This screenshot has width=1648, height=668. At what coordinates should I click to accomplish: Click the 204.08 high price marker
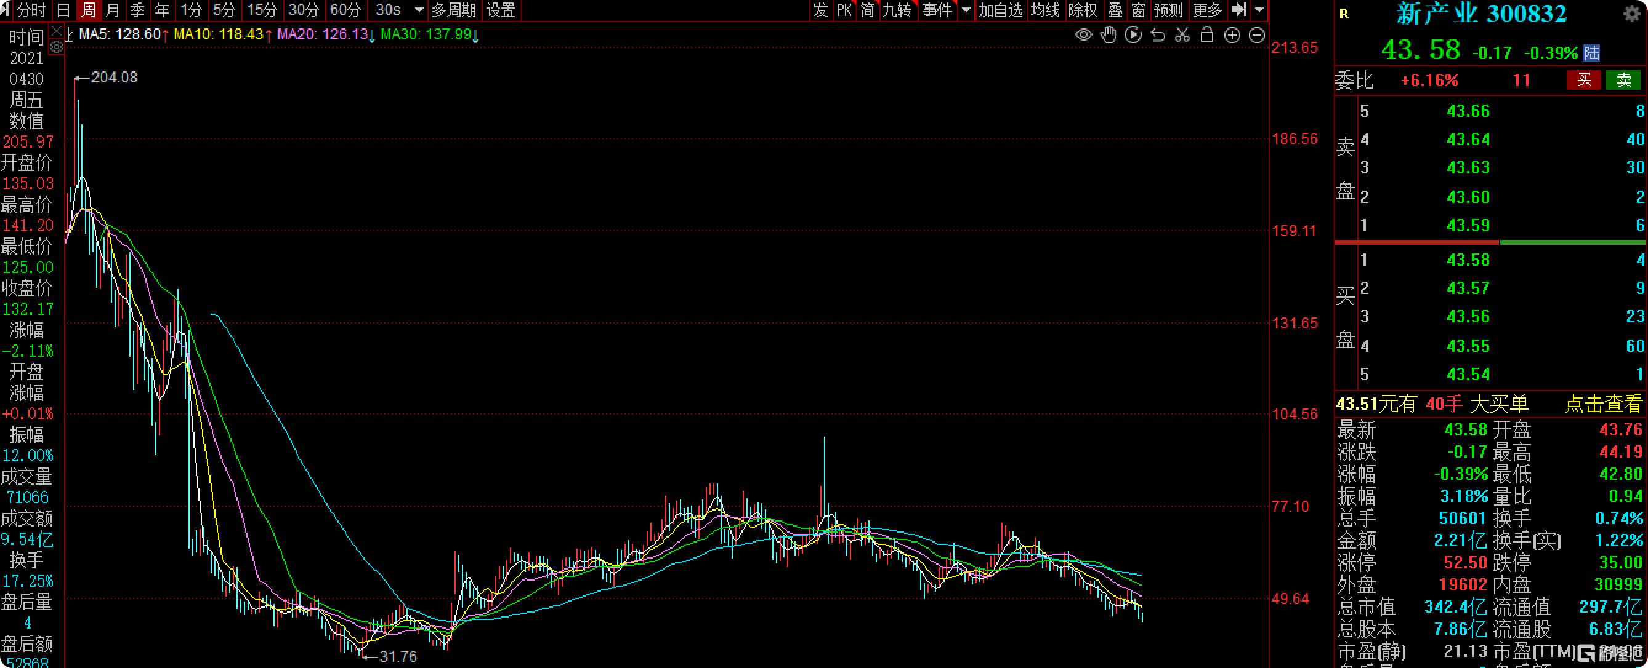point(114,78)
